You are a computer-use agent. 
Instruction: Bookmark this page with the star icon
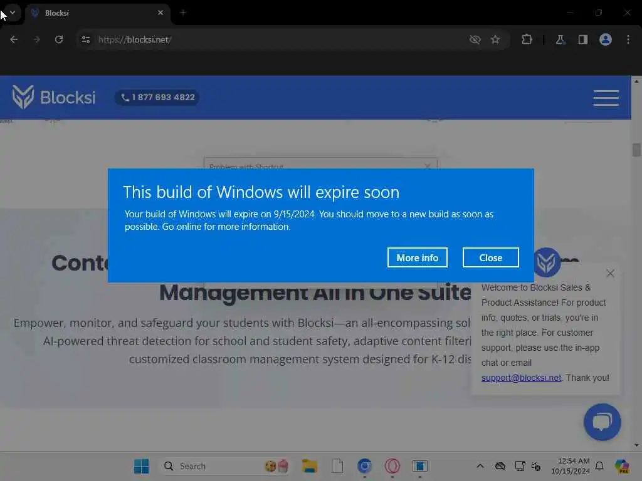tap(495, 39)
